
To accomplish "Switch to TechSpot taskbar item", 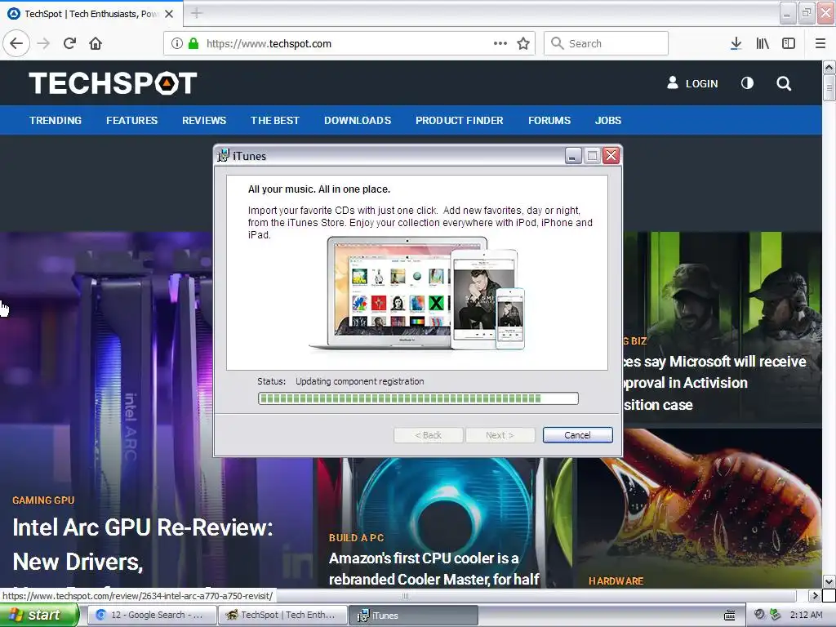I will pyautogui.click(x=282, y=616).
